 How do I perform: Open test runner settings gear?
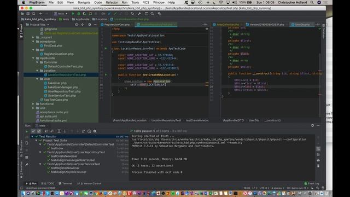click(x=95, y=131)
